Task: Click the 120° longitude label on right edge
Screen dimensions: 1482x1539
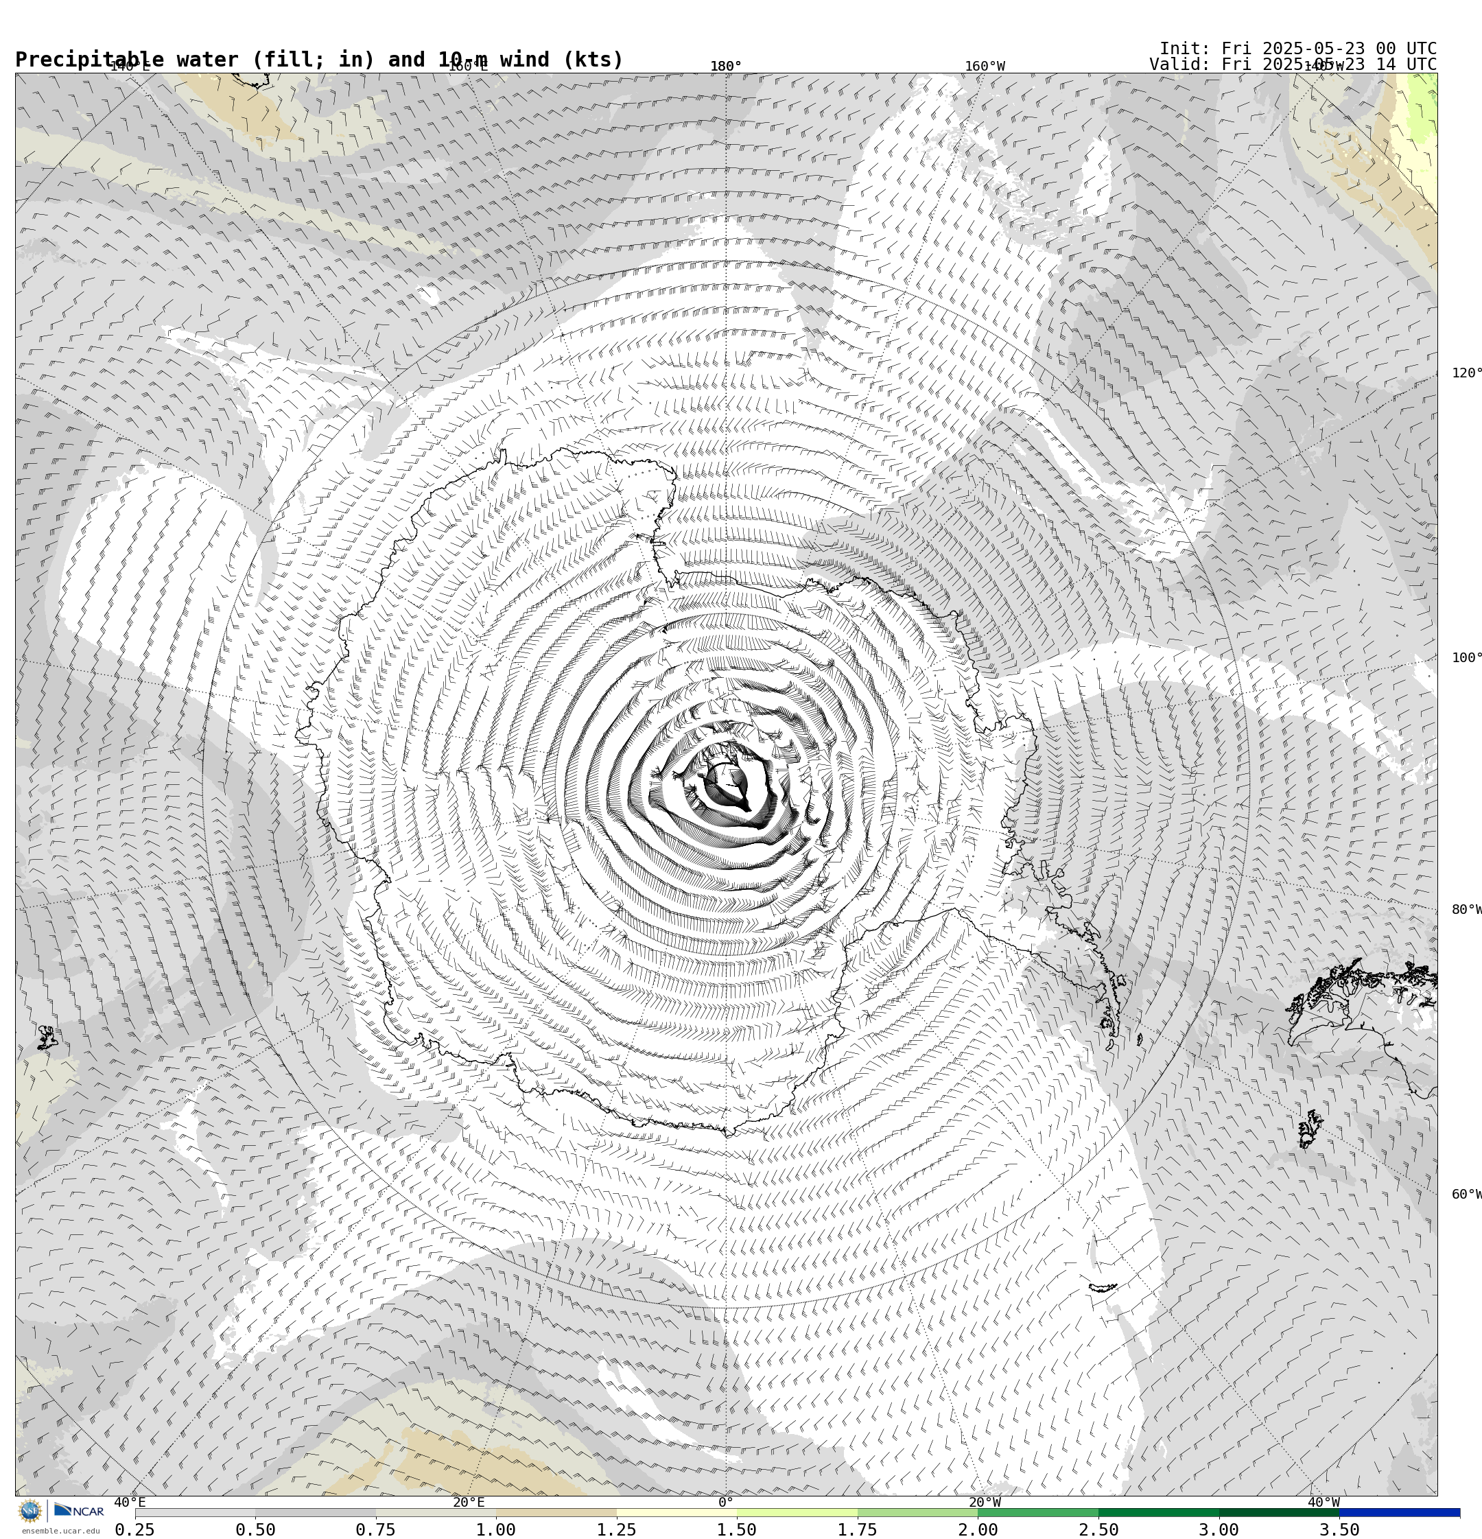Action: [1466, 373]
